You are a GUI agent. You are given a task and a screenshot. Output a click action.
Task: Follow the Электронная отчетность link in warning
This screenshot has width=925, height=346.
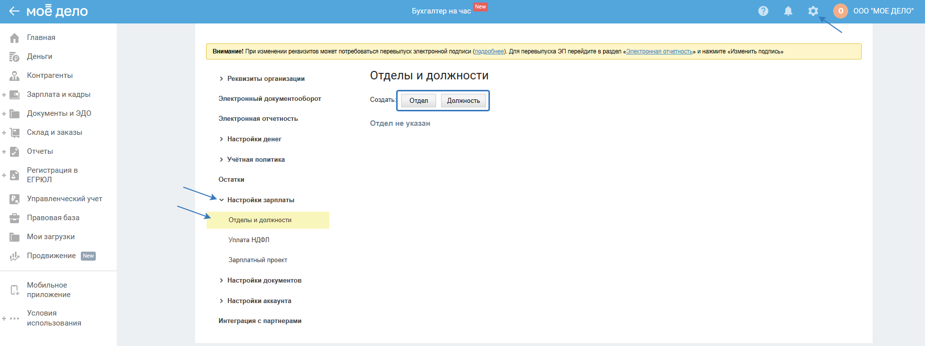[x=659, y=51]
